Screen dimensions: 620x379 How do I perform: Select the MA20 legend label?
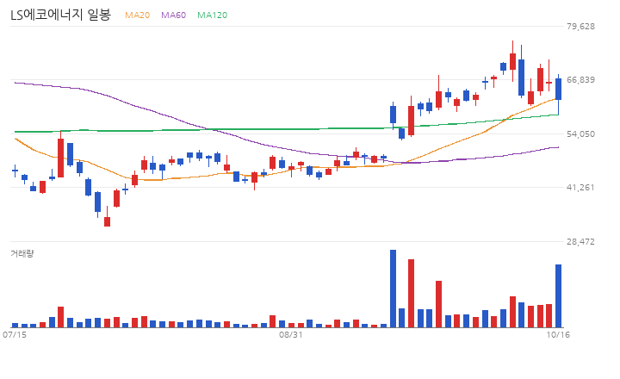(x=137, y=15)
